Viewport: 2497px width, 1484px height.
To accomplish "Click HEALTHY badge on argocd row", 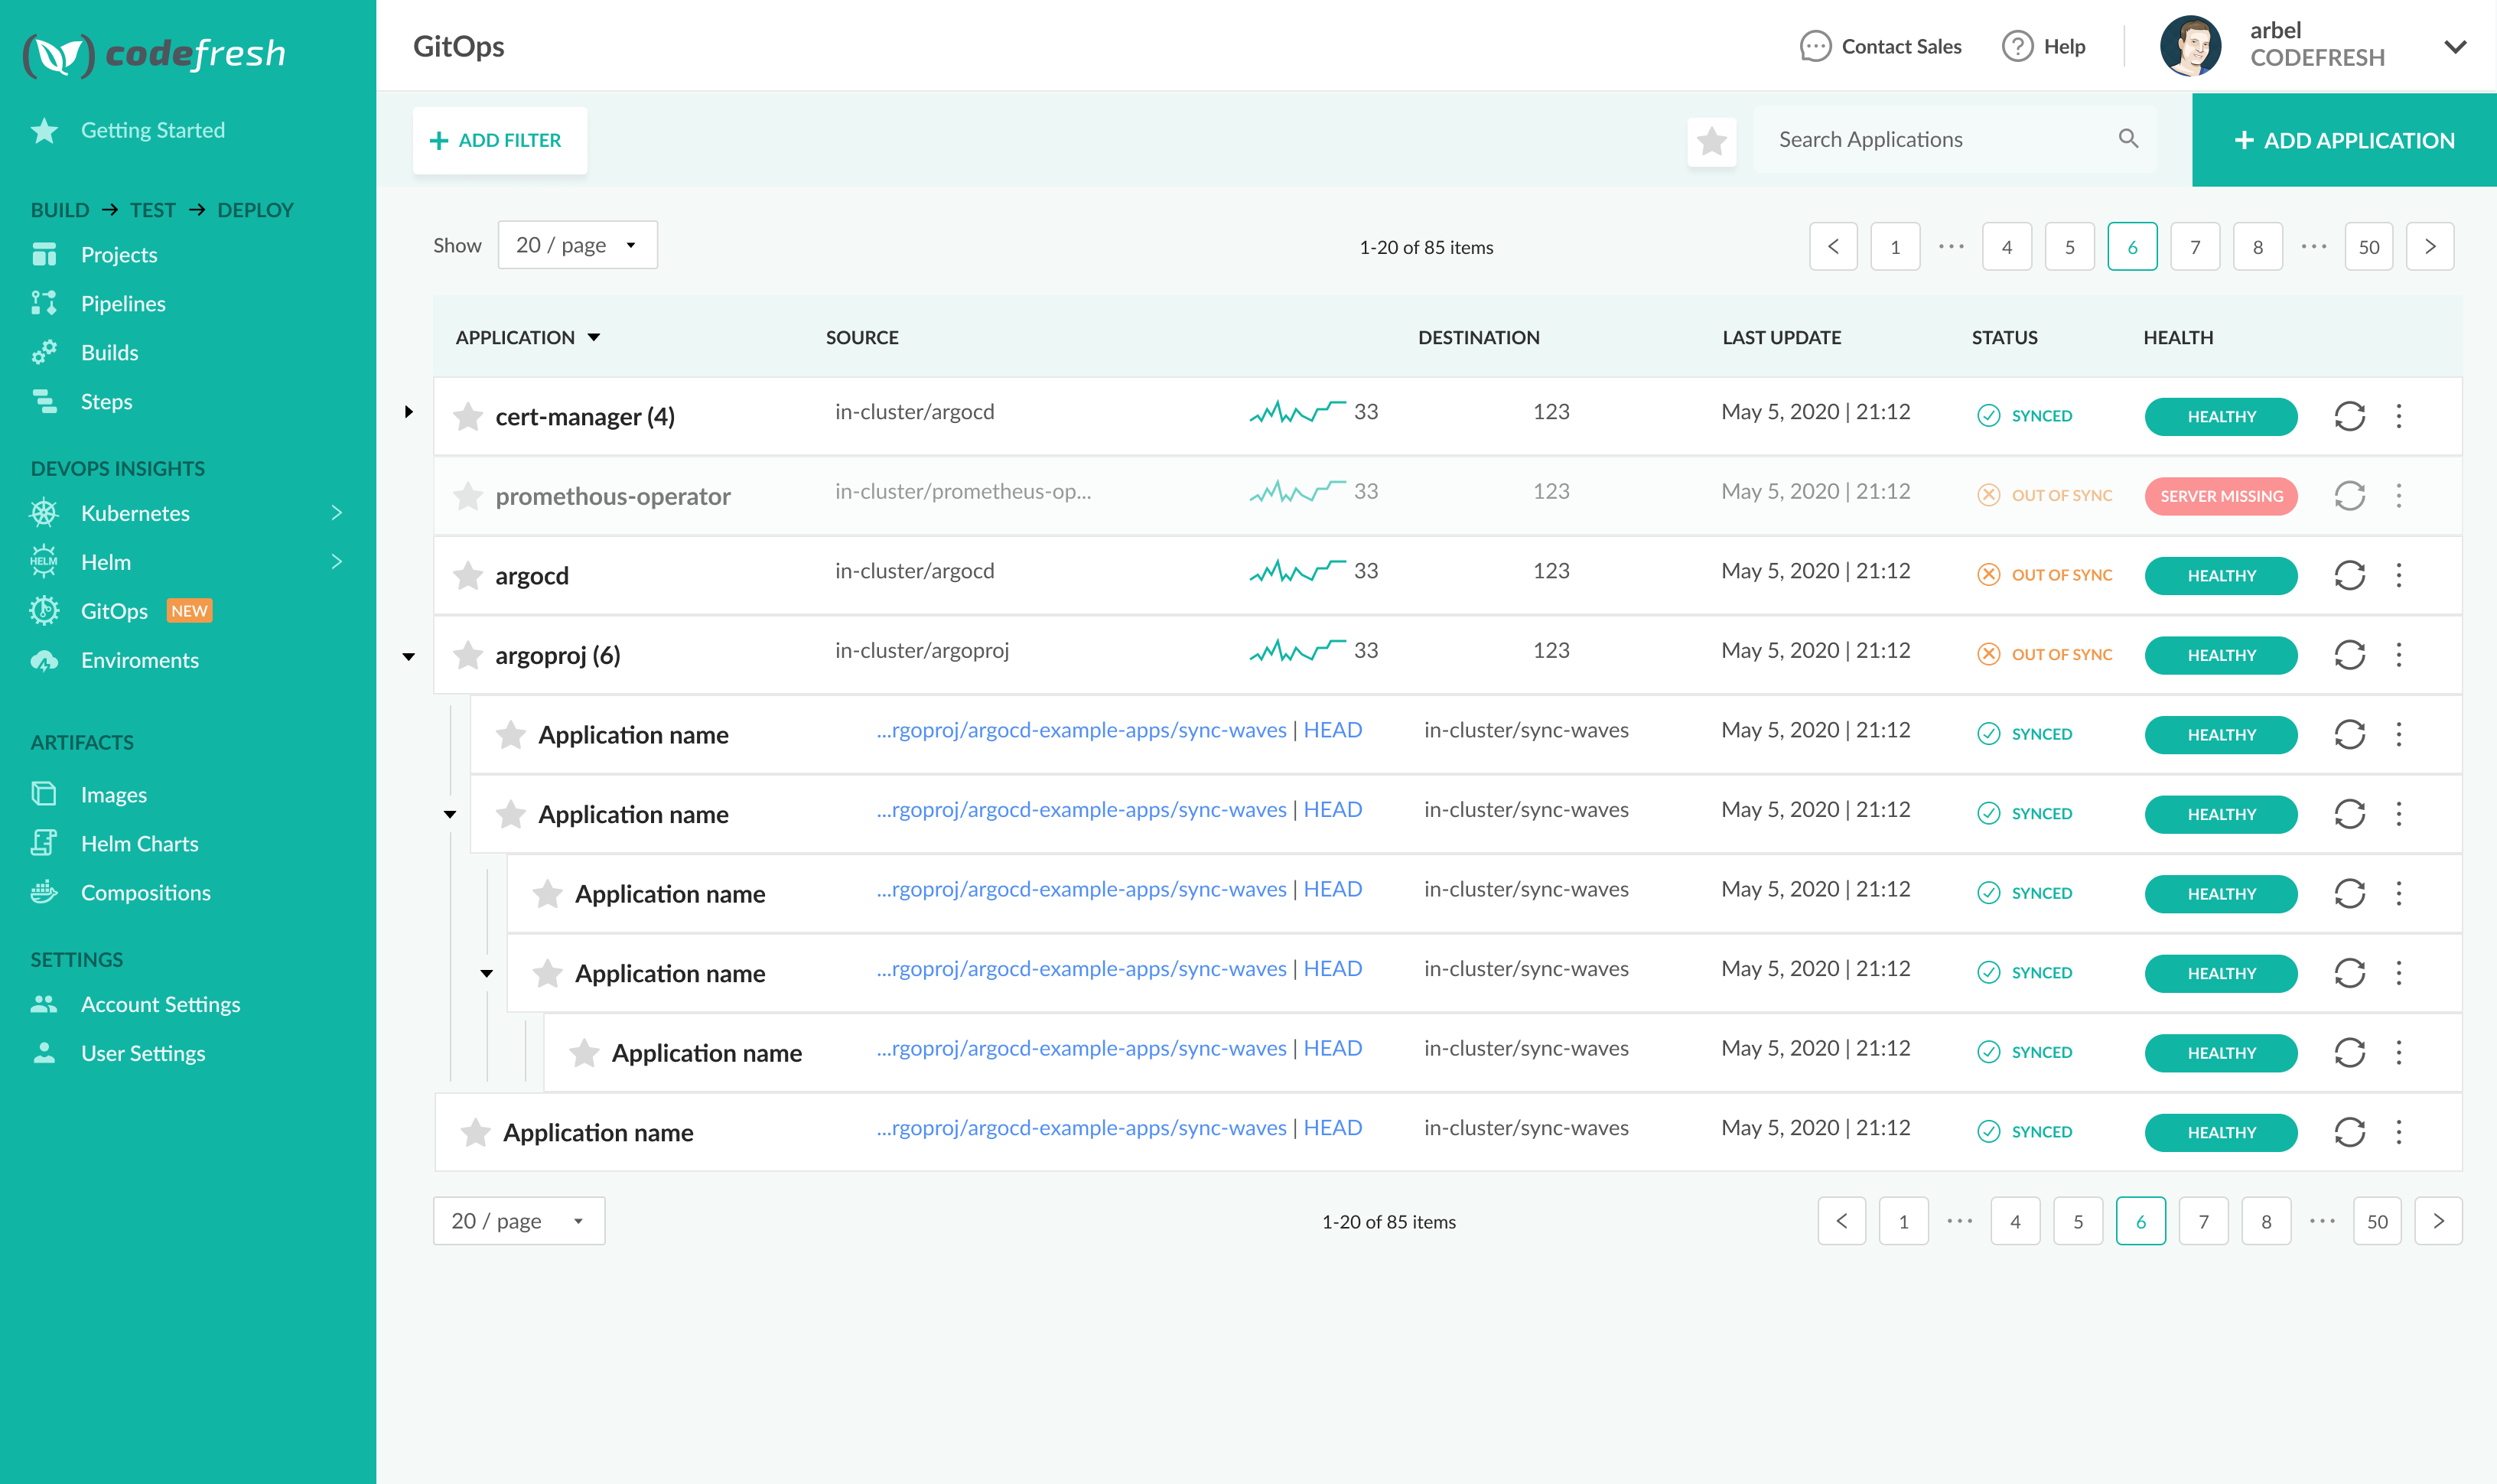I will click(x=2221, y=575).
